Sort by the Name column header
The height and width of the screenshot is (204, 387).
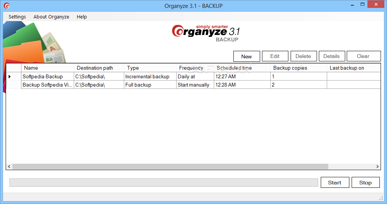[x=48, y=68]
